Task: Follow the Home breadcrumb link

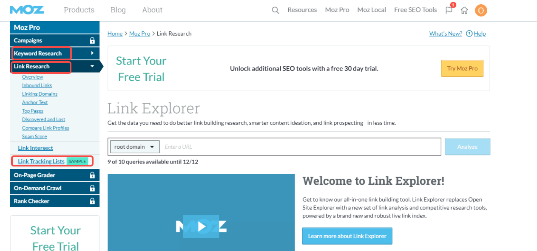Action: click(x=115, y=34)
